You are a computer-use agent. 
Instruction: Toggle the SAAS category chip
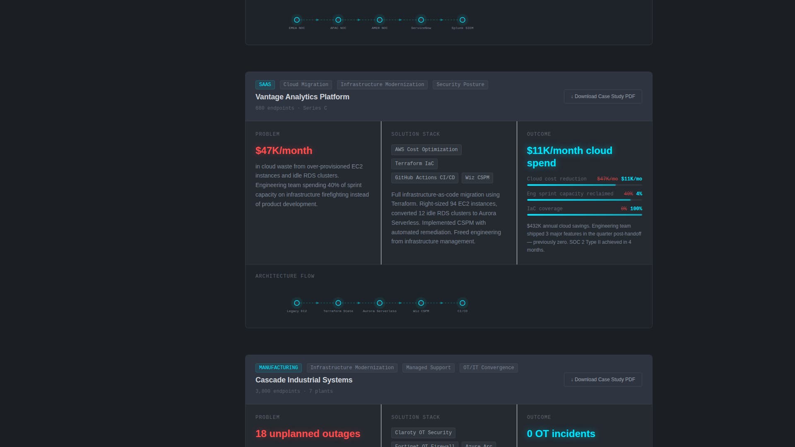click(x=265, y=84)
